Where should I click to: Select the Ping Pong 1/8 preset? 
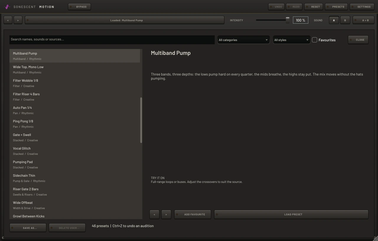pyautogui.click(x=75, y=124)
